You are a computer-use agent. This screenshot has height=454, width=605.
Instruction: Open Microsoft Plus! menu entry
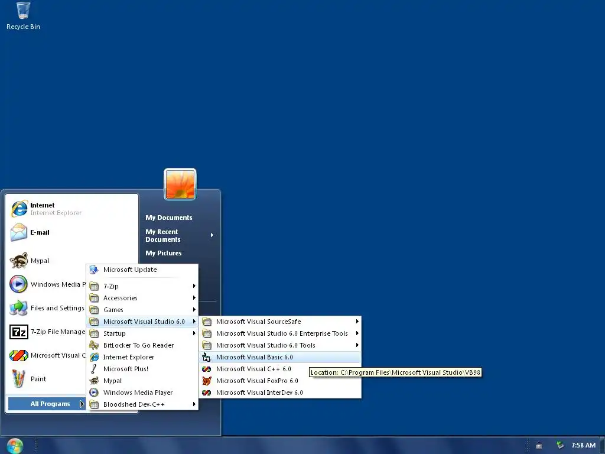(x=142, y=369)
